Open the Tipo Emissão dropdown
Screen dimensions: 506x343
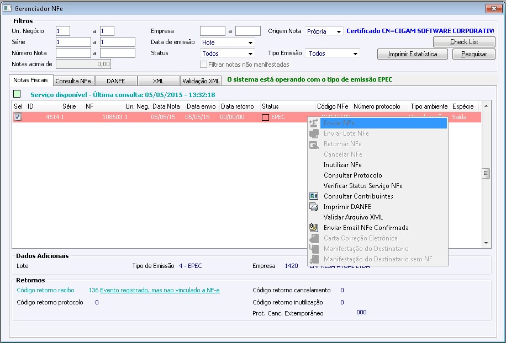point(355,53)
